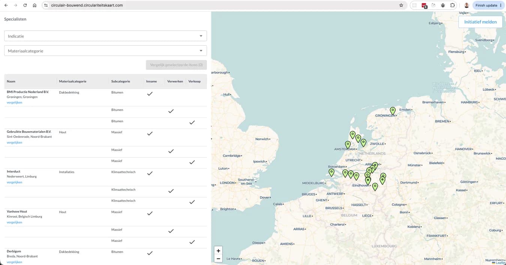Click the Specialisten heading
Viewport: 506px width, 265px height.
point(15,19)
